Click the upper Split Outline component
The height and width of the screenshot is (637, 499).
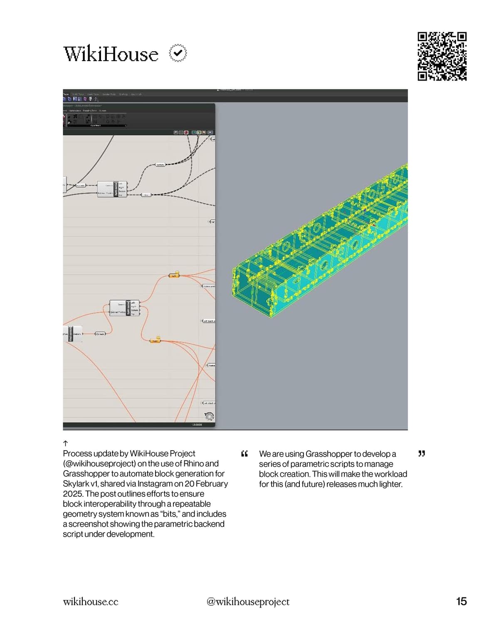(x=112, y=189)
